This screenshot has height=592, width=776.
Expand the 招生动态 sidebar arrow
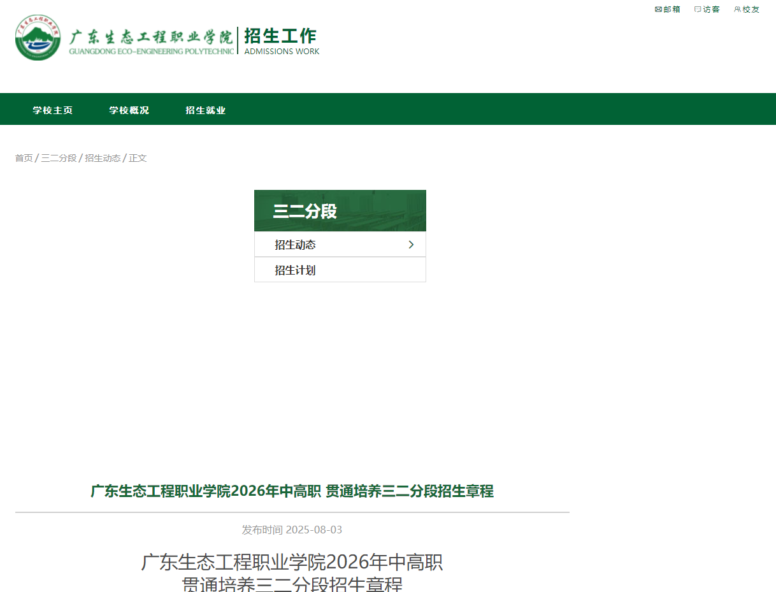pyautogui.click(x=412, y=244)
